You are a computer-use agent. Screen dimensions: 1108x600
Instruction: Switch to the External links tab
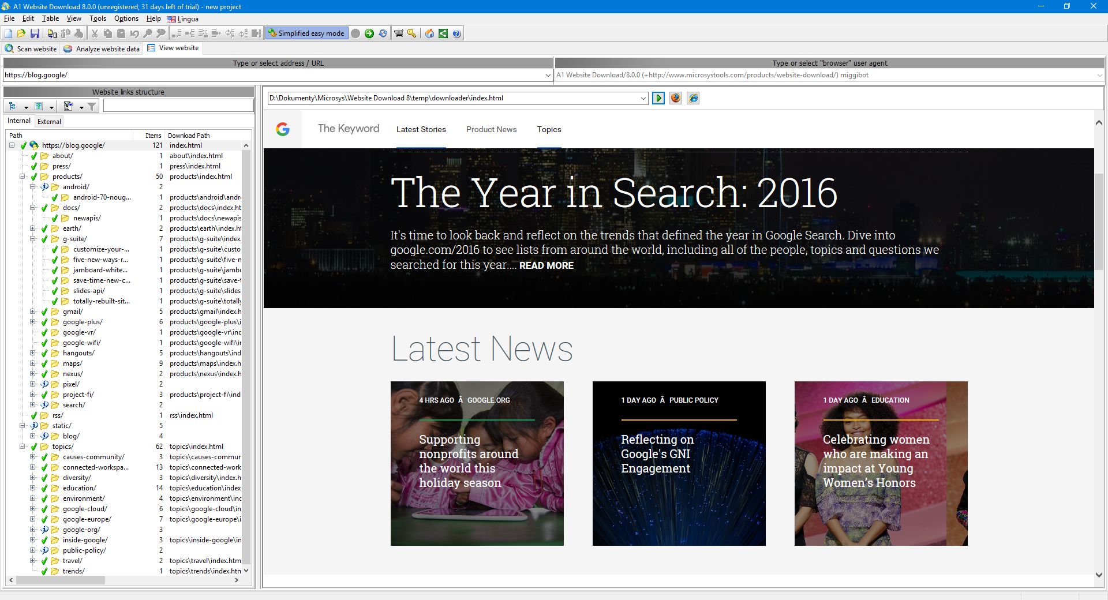[49, 121]
